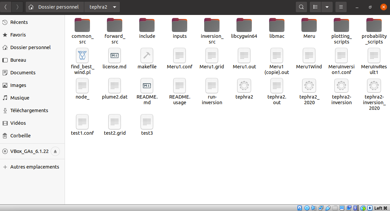The width and height of the screenshot is (390, 211).
Task: Open the view options dropdown arrow
Action: 327,7
